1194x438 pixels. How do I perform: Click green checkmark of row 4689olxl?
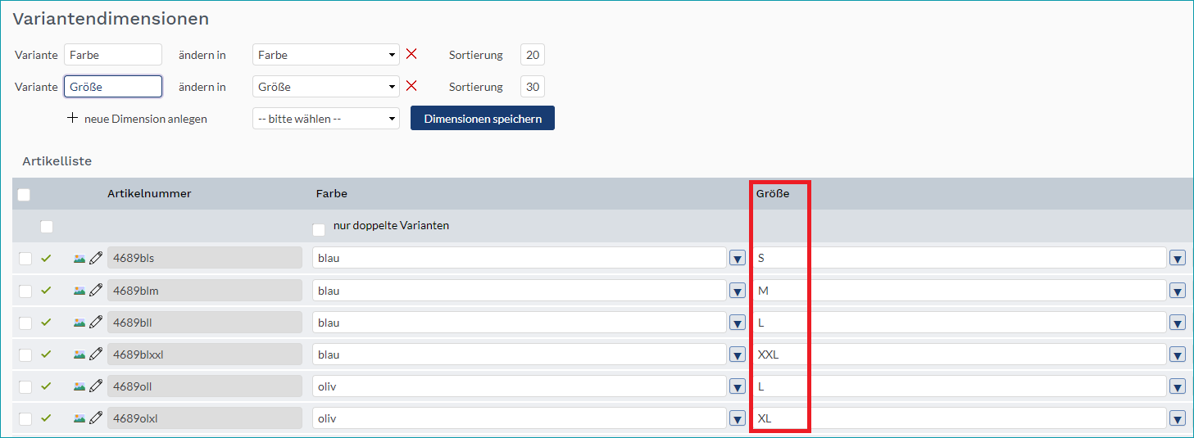coord(46,418)
